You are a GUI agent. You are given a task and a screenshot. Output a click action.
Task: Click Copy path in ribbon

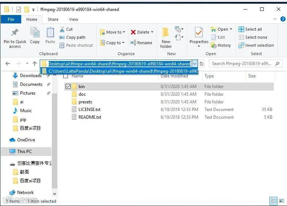click(x=73, y=37)
